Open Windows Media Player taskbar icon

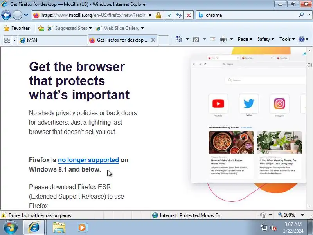tap(83, 228)
